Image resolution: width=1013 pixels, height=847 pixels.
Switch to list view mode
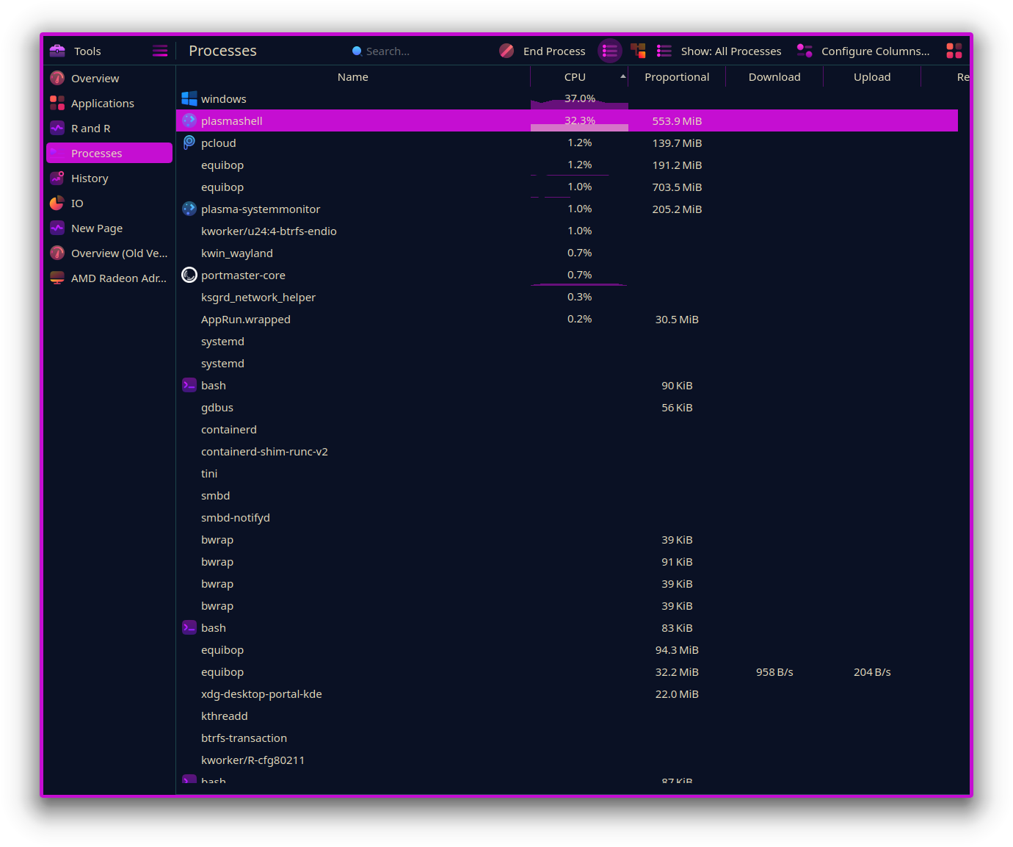pos(610,51)
